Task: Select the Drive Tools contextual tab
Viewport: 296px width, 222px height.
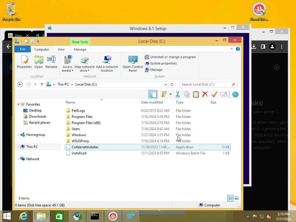Action: pyautogui.click(x=80, y=42)
